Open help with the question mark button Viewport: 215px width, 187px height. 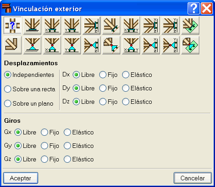193,9
